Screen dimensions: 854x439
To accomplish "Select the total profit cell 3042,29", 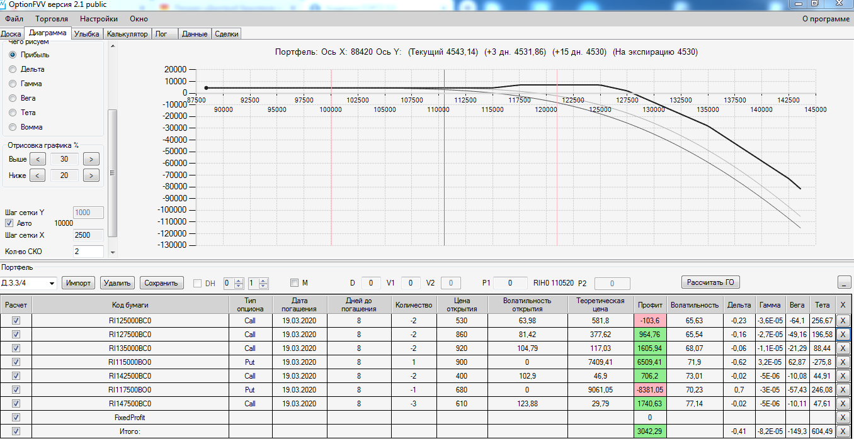I will 650,431.
